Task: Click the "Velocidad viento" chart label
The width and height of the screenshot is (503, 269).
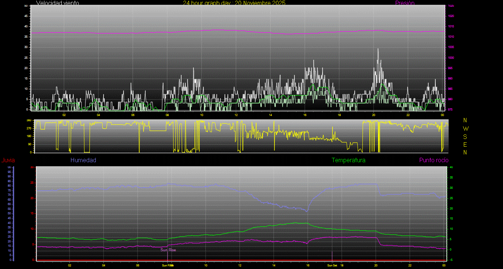Action: click(57, 3)
